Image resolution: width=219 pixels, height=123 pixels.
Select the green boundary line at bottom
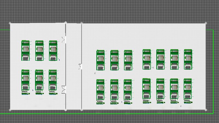pyautogui.click(x=109, y=113)
